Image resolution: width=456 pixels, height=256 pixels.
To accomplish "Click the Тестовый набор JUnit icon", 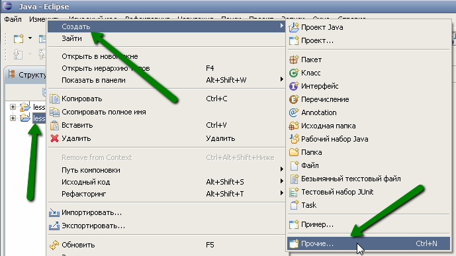I will coord(294,192).
